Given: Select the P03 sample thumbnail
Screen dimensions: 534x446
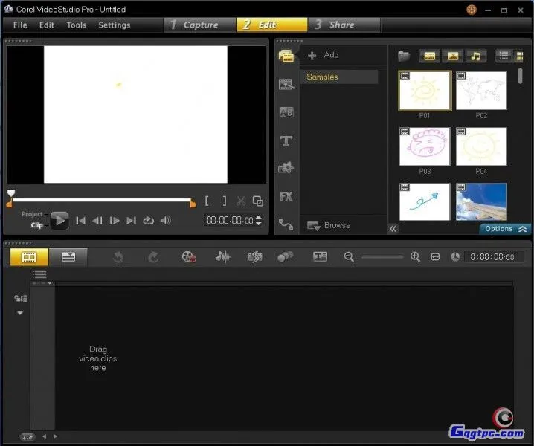Looking at the screenshot, I should pos(425,146).
